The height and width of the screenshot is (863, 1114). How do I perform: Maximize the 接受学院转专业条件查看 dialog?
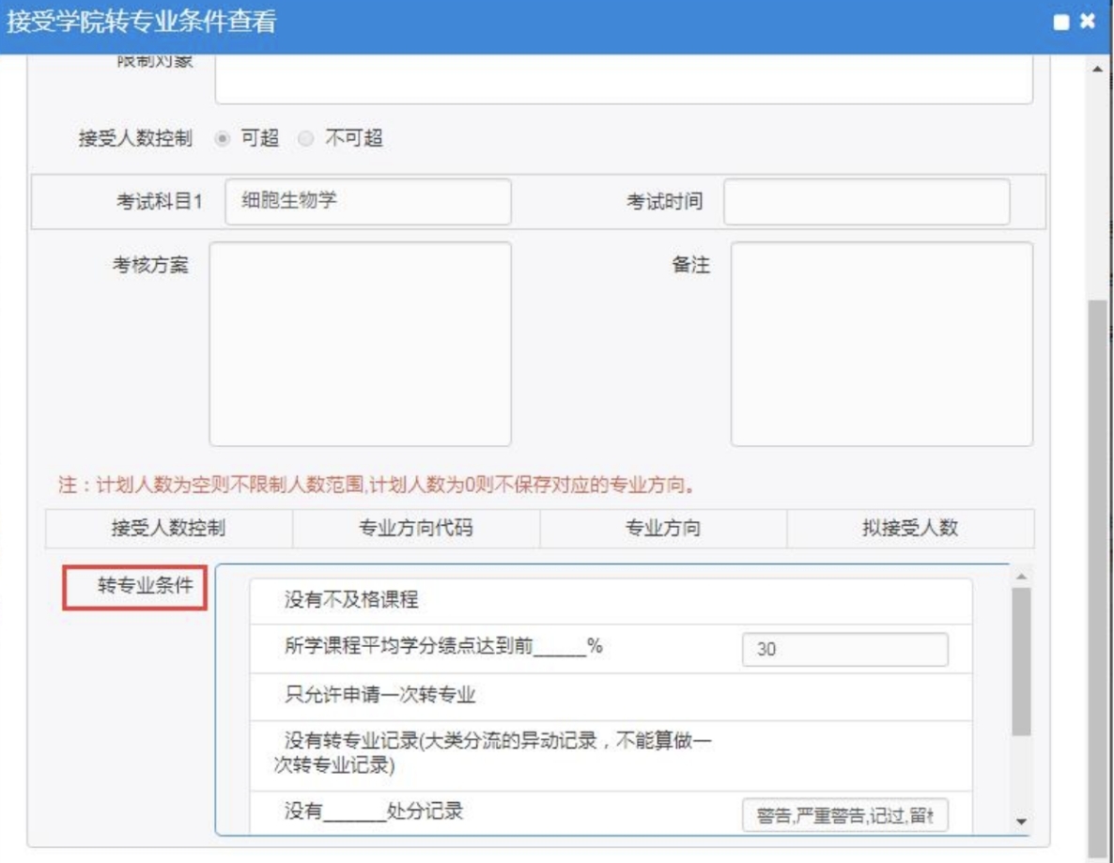(1063, 23)
